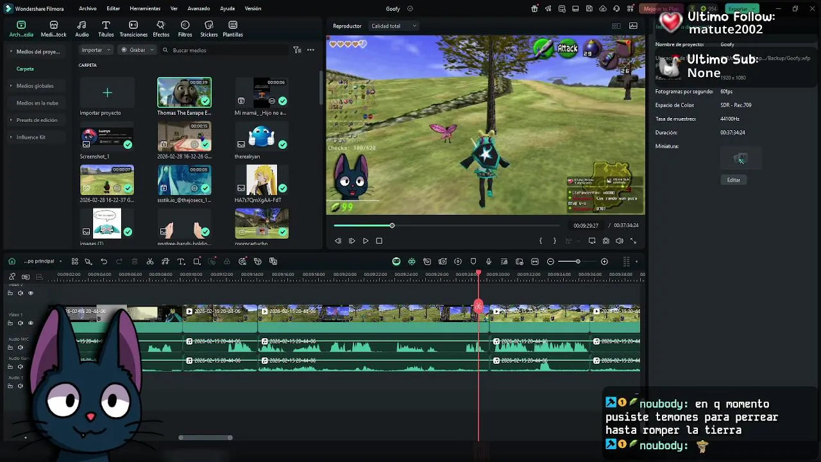Screen dimensions: 821x462
Task: Toggle visibility of Video 1 track
Action: coord(30,323)
